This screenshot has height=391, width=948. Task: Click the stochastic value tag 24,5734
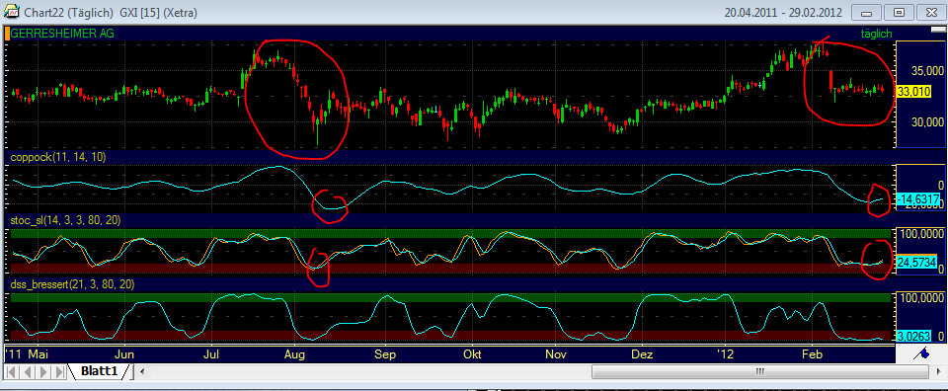916,263
